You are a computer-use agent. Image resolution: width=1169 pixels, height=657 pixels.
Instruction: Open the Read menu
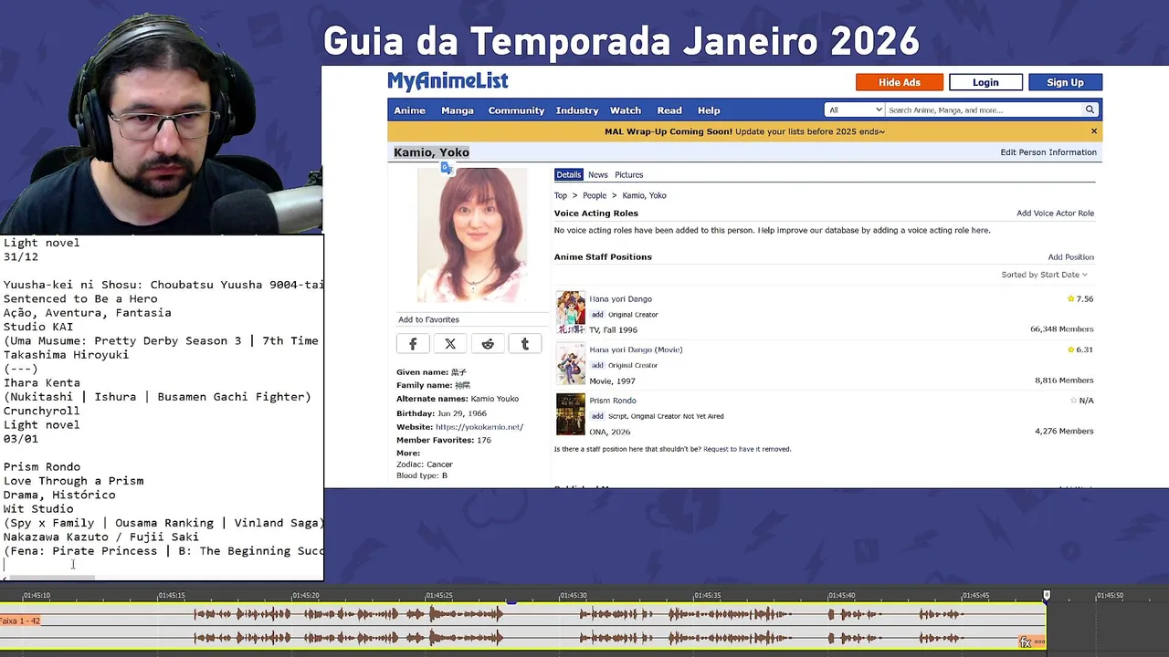coord(669,110)
